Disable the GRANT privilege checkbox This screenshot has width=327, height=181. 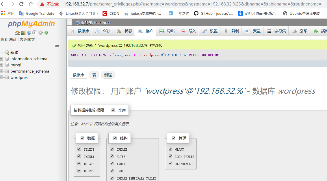tap(170, 149)
